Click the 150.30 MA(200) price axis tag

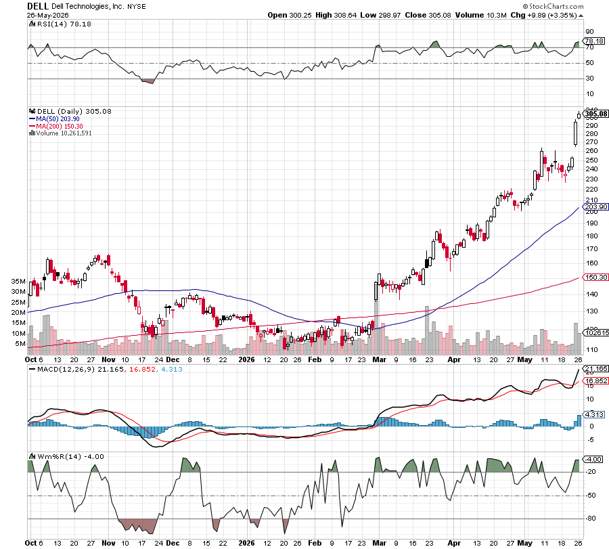point(596,277)
